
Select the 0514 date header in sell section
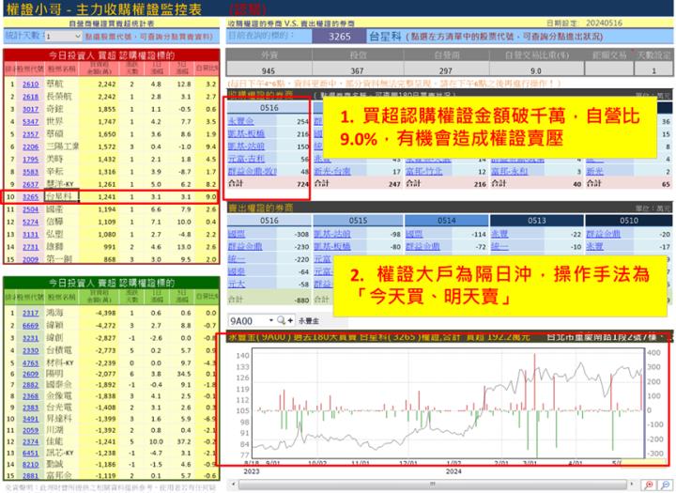pos(446,221)
